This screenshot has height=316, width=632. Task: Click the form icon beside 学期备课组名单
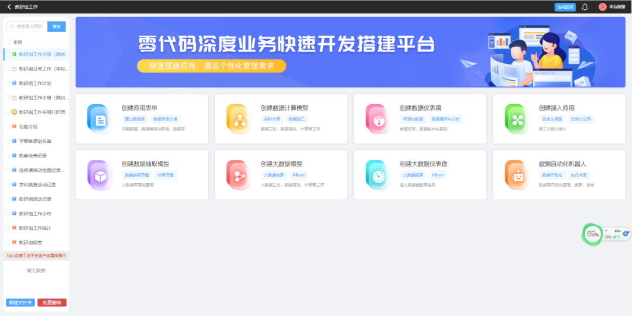(14, 141)
